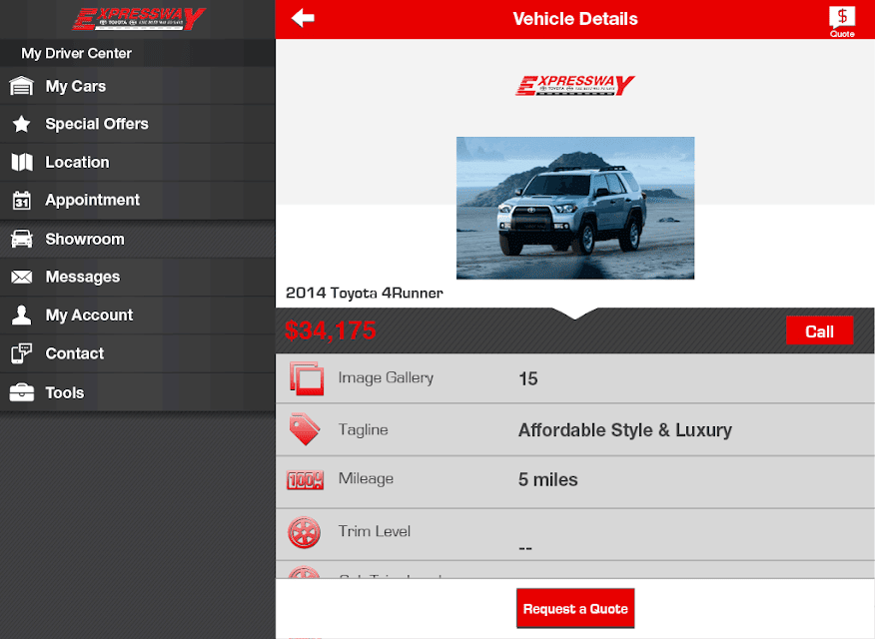Screen dimensions: 875x639
Task: Open the Messages envelope icon
Action: [x=22, y=277]
